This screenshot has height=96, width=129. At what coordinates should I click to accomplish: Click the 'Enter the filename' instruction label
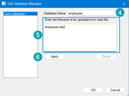(77, 20)
